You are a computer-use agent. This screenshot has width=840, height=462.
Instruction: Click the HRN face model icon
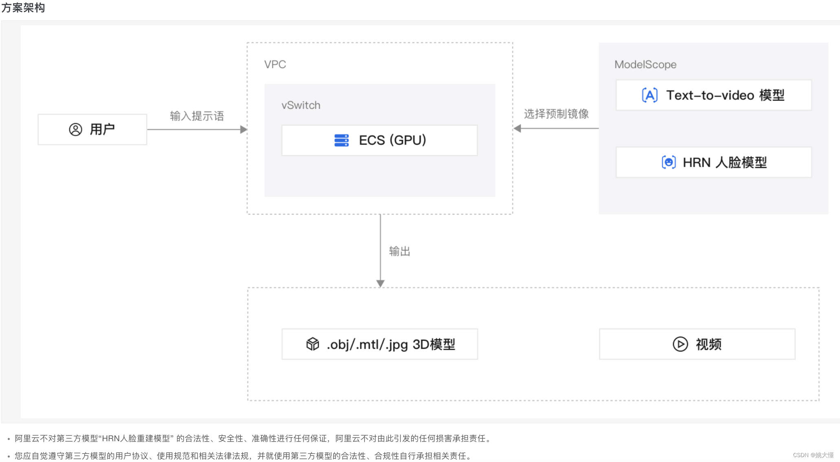click(668, 162)
